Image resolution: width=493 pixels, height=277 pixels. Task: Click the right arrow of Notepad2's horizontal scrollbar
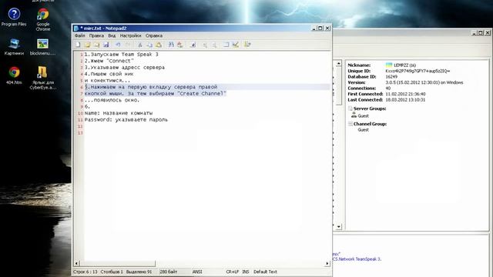tap(327, 263)
